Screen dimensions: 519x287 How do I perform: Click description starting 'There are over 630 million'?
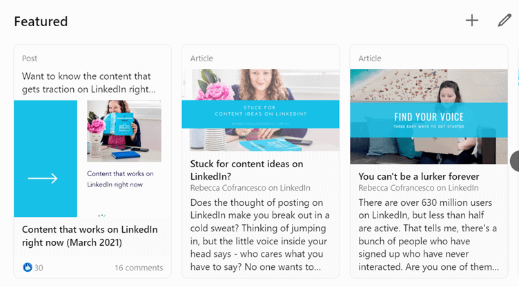429,235
